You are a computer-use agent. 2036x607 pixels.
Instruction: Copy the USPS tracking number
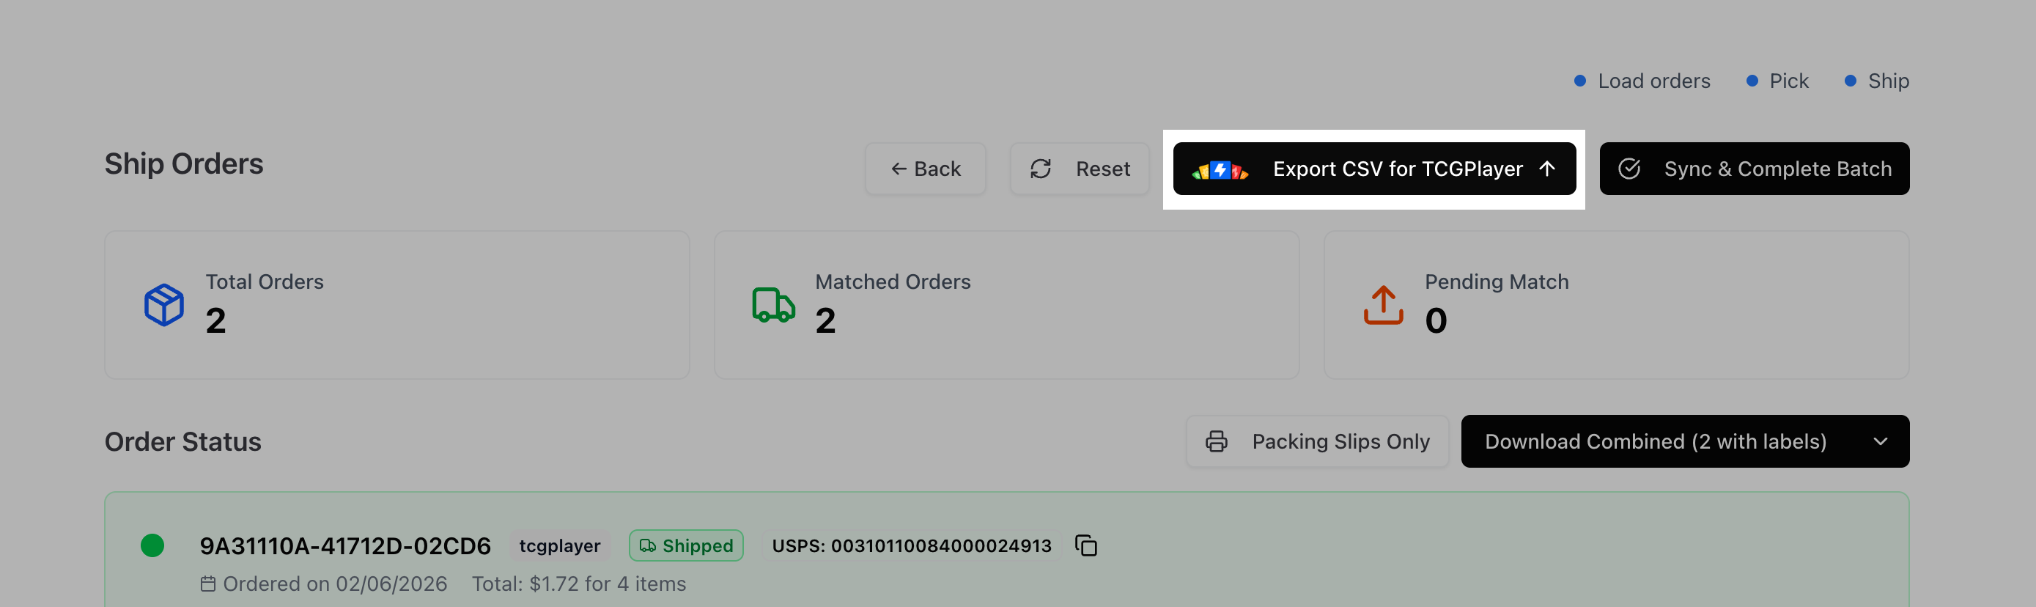(1086, 545)
